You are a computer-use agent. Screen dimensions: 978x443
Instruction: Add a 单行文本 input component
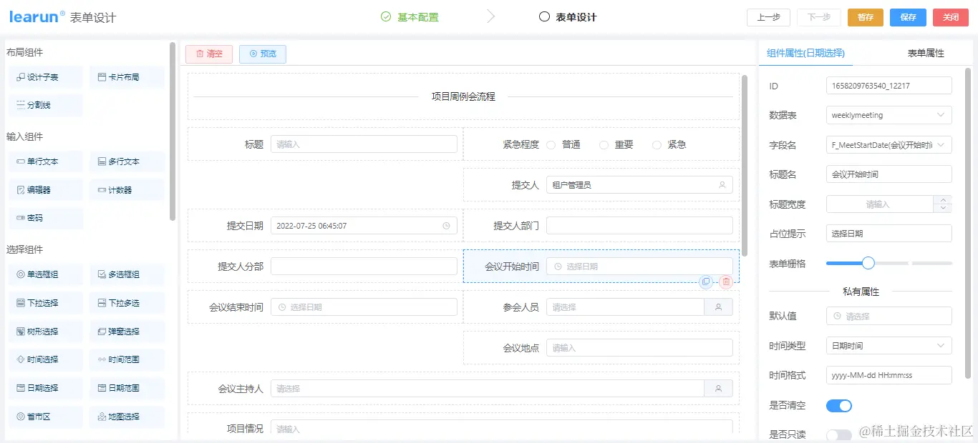(x=44, y=161)
